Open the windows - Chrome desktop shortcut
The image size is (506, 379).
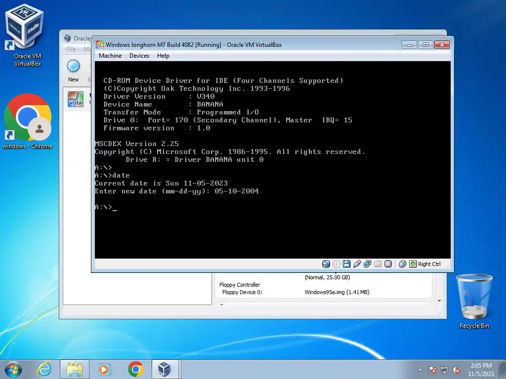click(28, 121)
